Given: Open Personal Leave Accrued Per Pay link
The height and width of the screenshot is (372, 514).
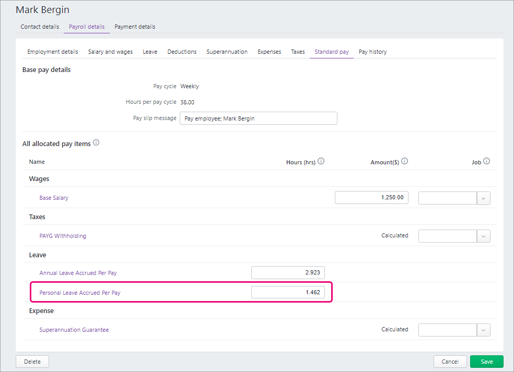Looking at the screenshot, I should 80,293.
